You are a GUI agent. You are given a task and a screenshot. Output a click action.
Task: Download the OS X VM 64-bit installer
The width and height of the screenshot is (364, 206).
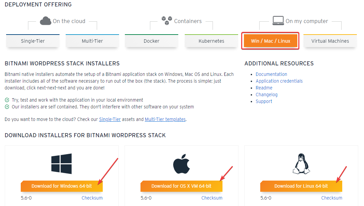click(181, 186)
